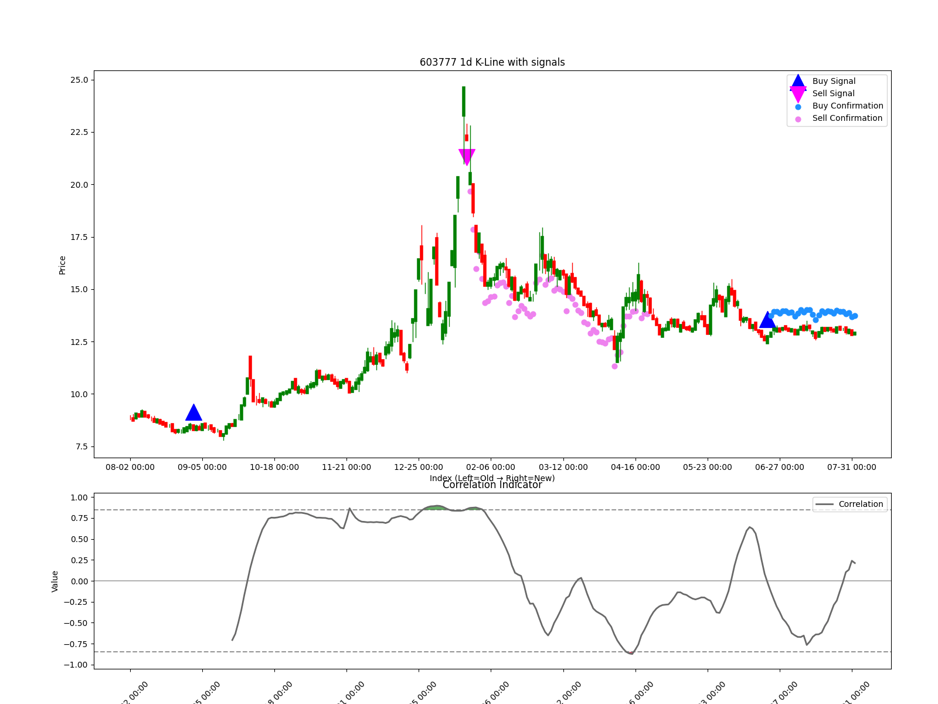
Task: Click the "0.50" correlation tick
Action: 79,539
